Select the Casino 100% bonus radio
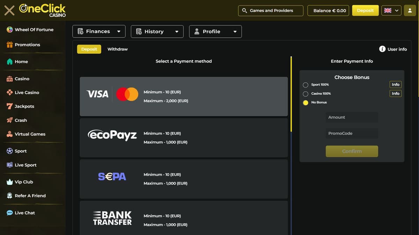This screenshot has height=235, width=419. point(306,94)
